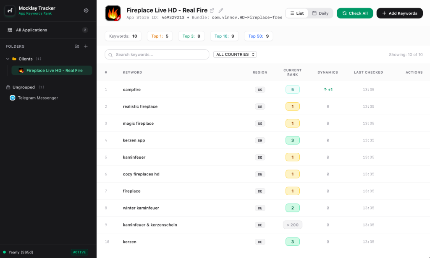
Task: Collapse the Clients folder chevron
Action: point(8,59)
